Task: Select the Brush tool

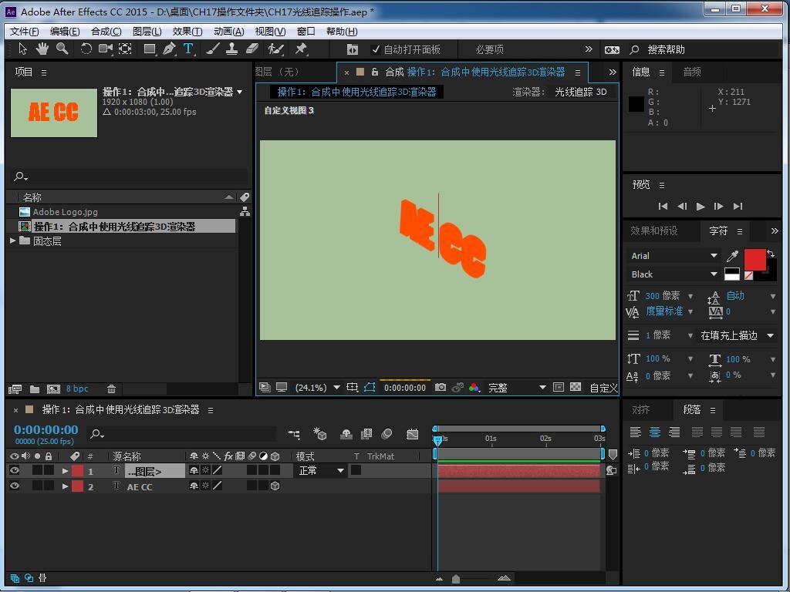Action: point(213,49)
